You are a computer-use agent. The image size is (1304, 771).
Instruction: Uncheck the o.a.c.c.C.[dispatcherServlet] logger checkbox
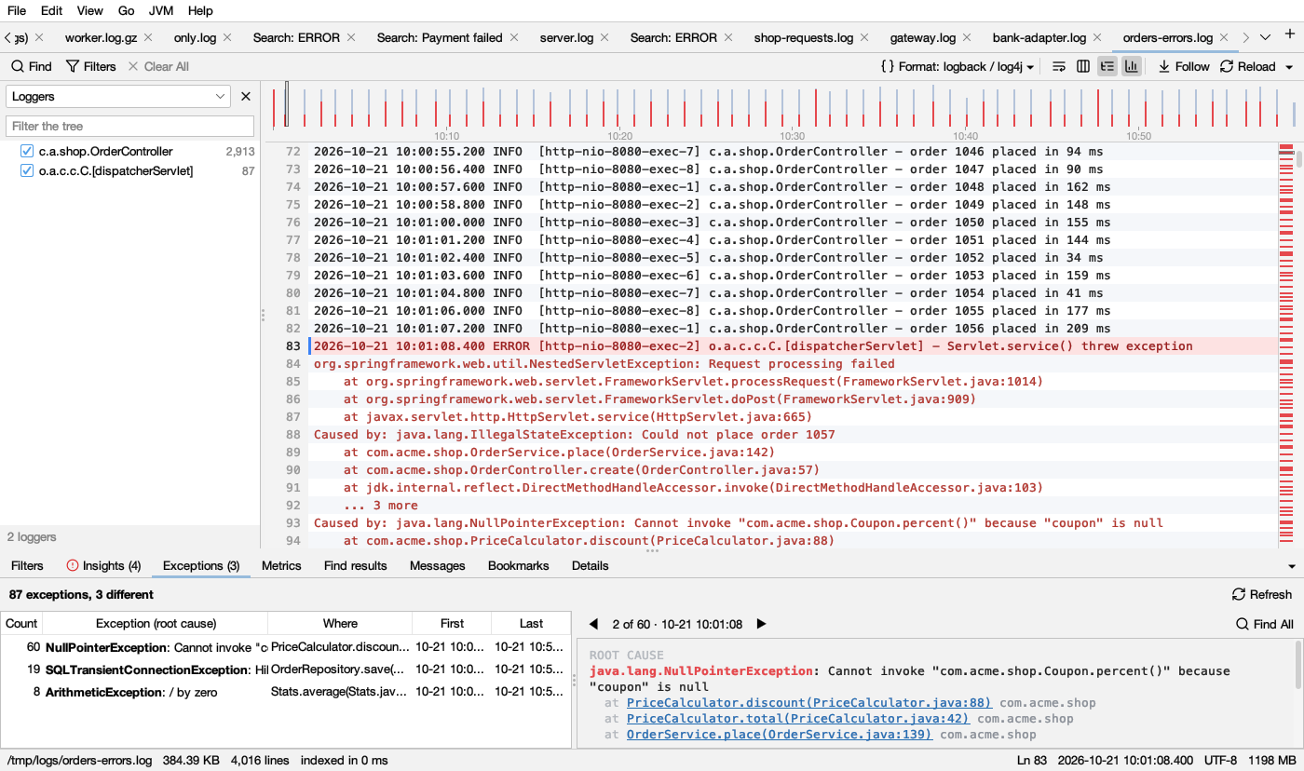coord(27,170)
